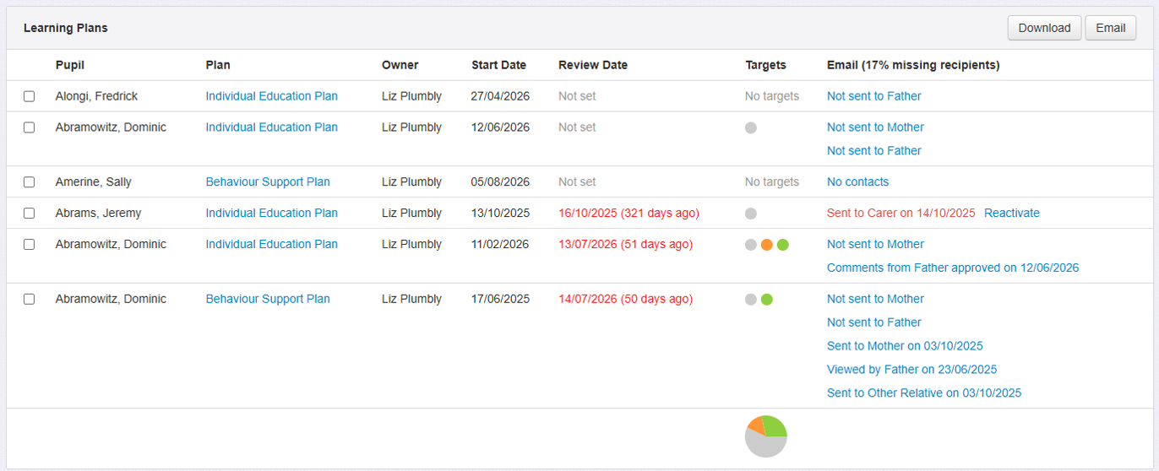The height and width of the screenshot is (471, 1159).
Task: Tick checkbox for Abramowitz plan starting 12/06/2026
Action: click(30, 127)
